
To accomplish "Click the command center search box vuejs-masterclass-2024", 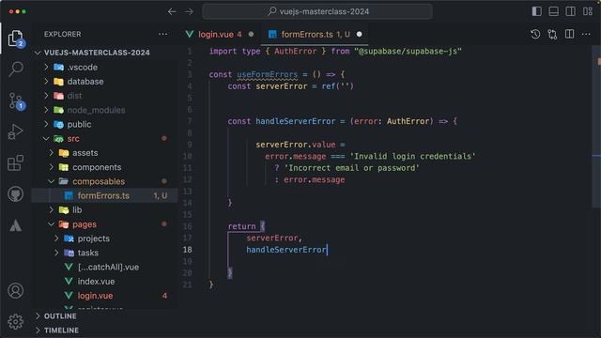I will click(x=317, y=11).
